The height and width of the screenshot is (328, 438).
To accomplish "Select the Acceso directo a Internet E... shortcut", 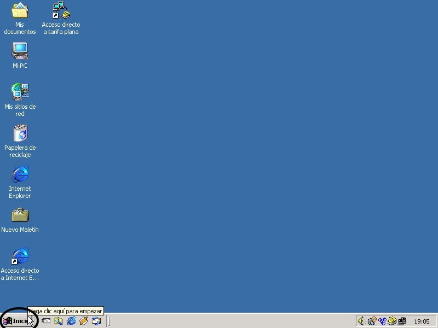I will click(x=20, y=264).
